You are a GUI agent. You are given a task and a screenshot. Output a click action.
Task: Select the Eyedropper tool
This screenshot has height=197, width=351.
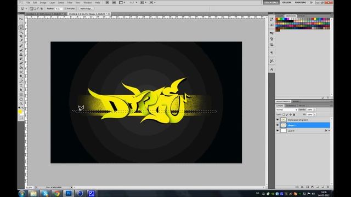pos(21,40)
